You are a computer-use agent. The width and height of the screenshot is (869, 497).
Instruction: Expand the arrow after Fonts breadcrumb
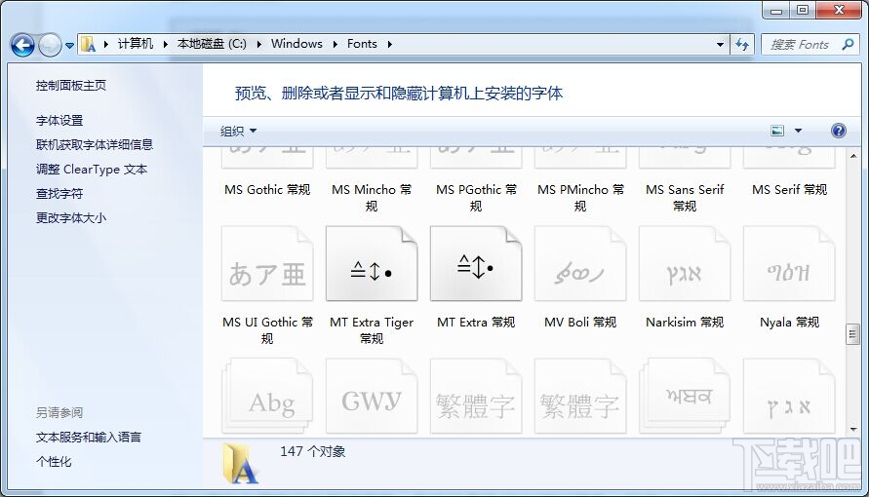click(389, 44)
